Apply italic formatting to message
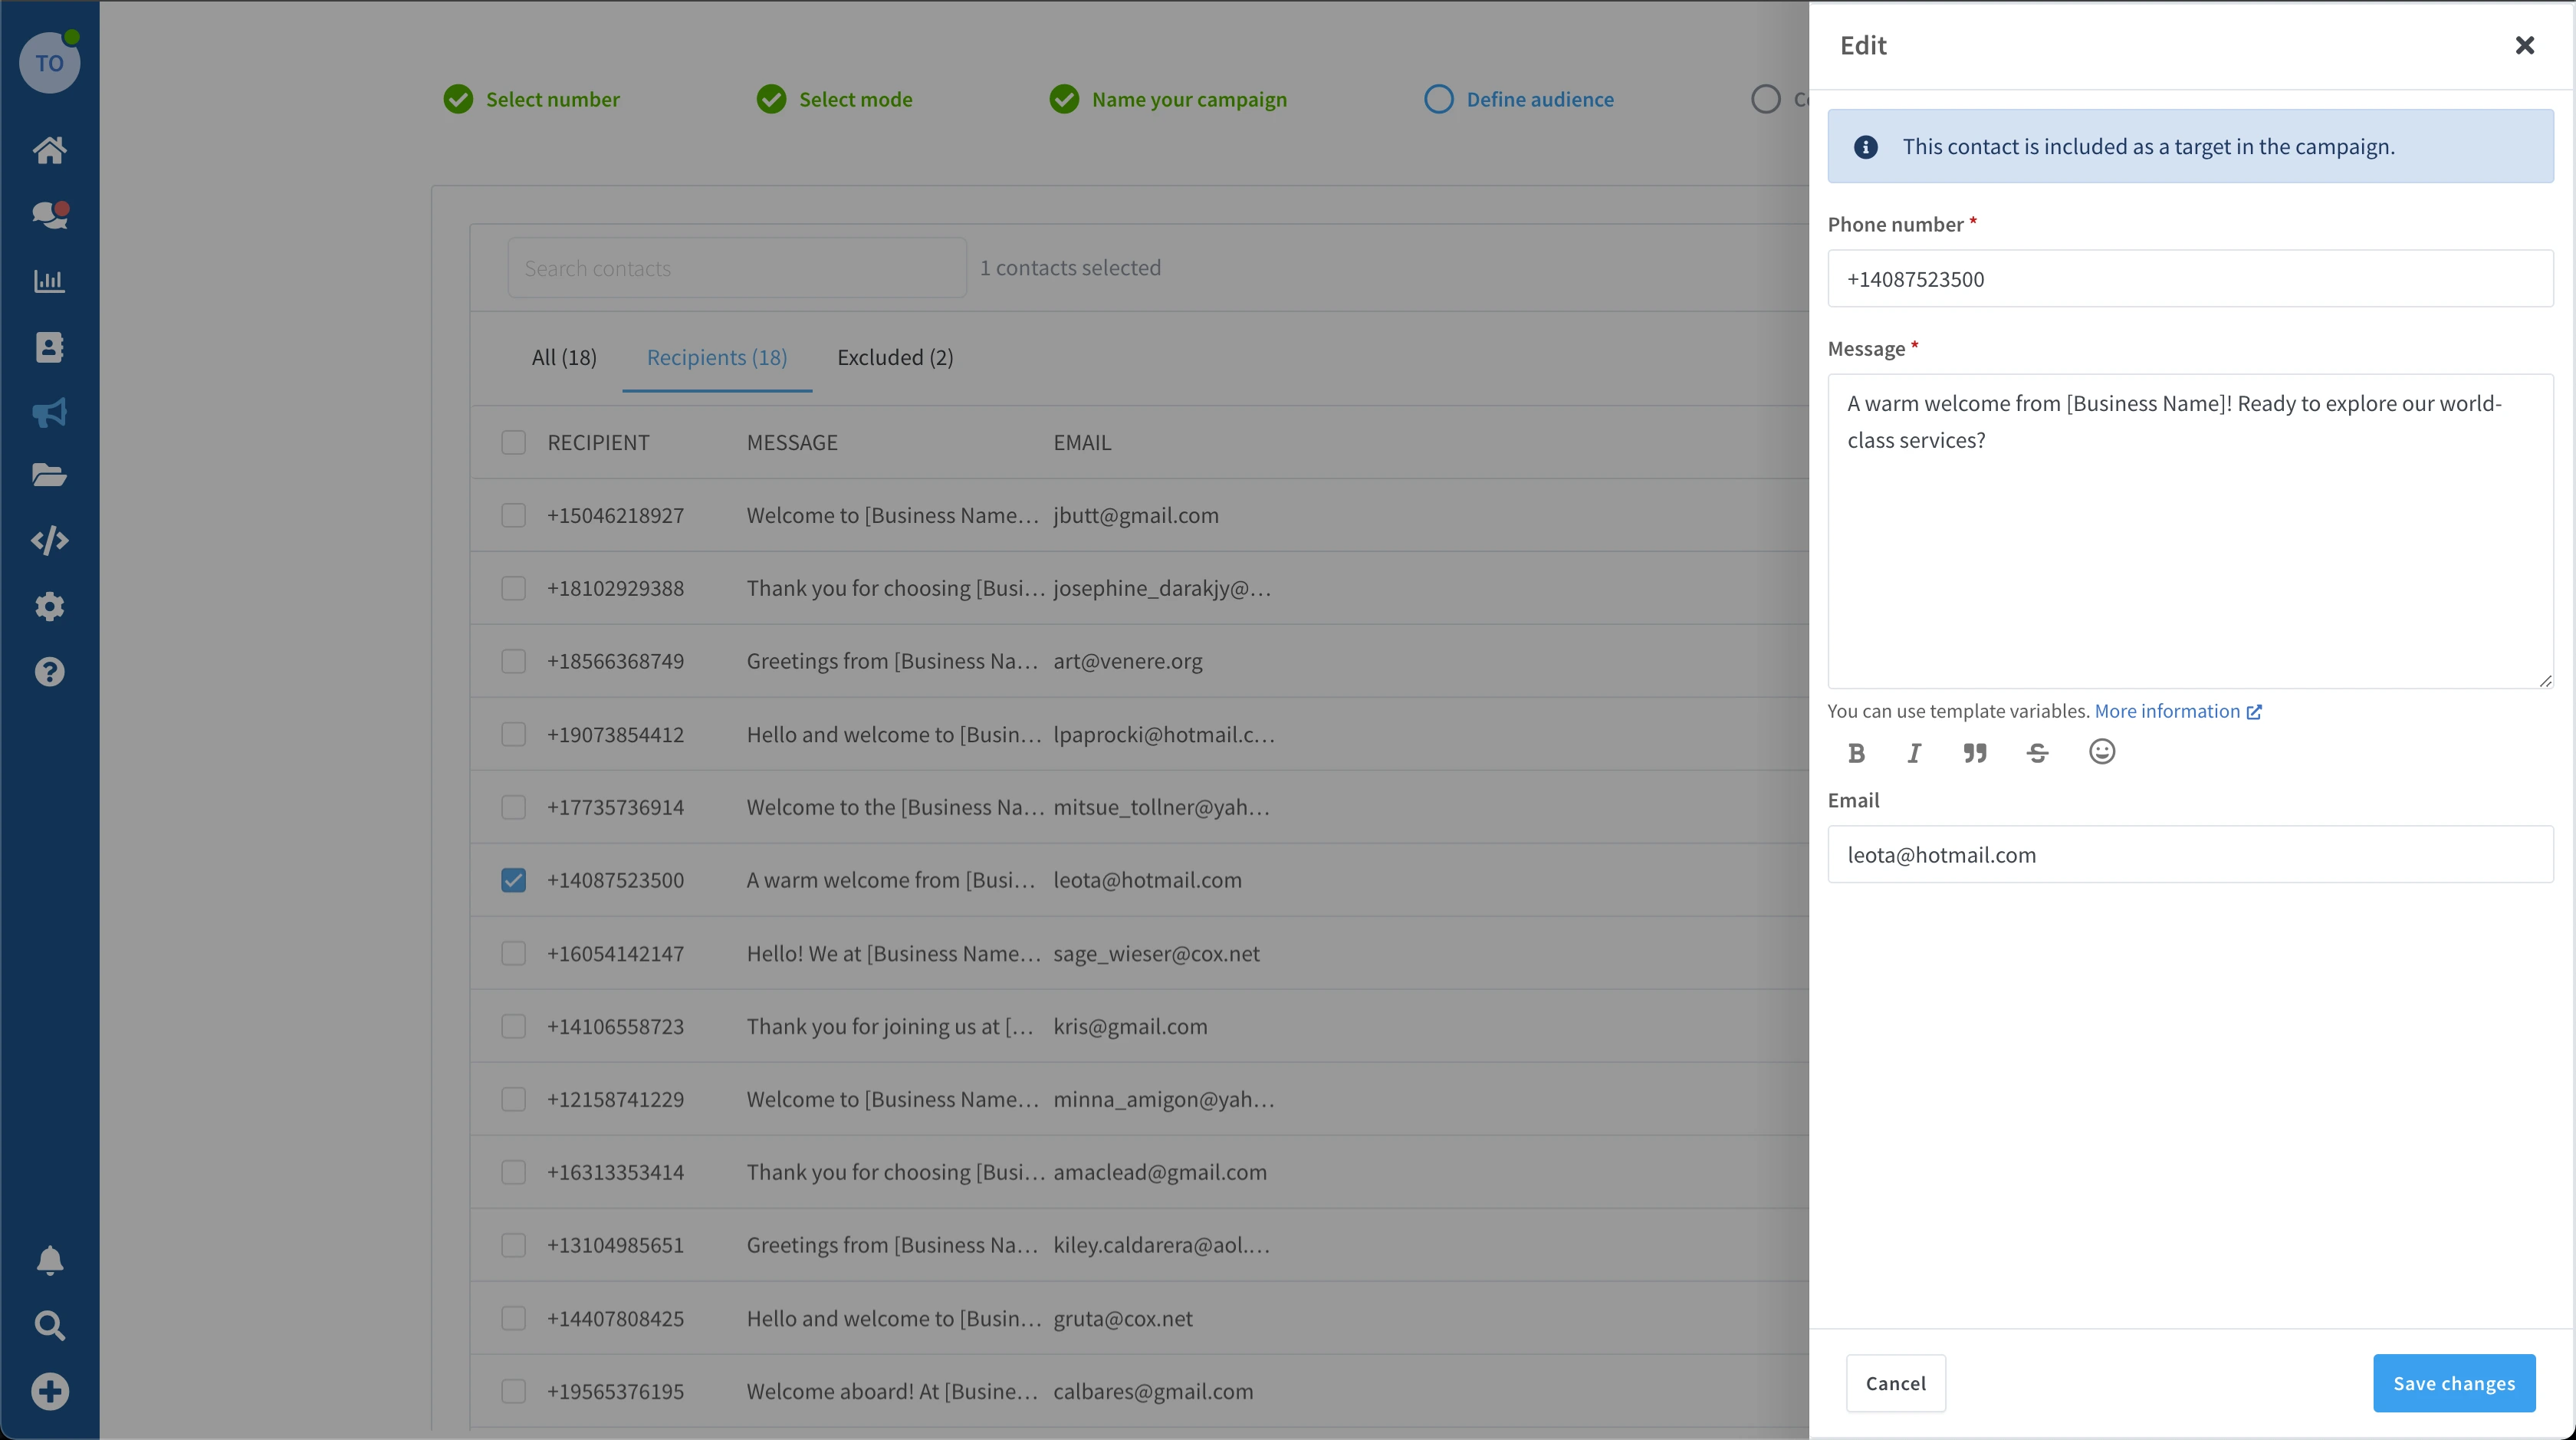2576x1440 pixels. tap(1914, 753)
